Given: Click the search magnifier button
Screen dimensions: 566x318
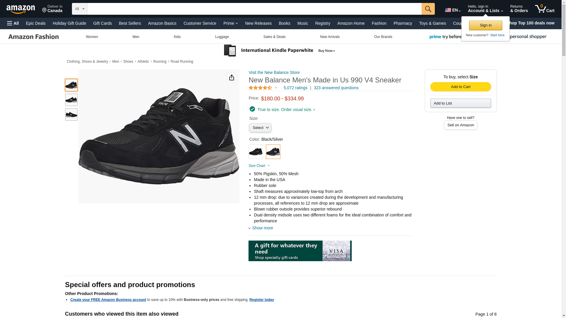Looking at the screenshot, I should (x=428, y=9).
